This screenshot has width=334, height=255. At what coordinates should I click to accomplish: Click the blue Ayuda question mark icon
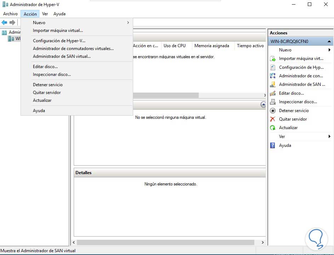pos(273,145)
